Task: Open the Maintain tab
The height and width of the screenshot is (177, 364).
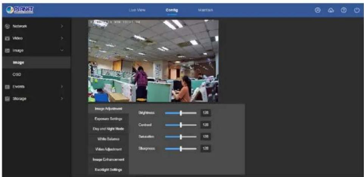Action: coord(205,10)
